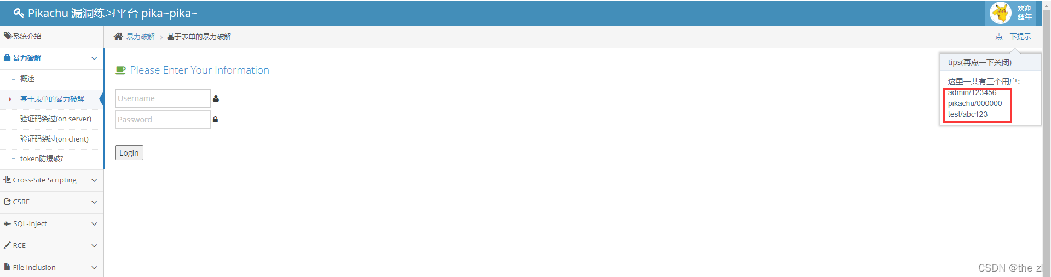
Task: Click the home icon in the breadcrumb
Action: [118, 37]
